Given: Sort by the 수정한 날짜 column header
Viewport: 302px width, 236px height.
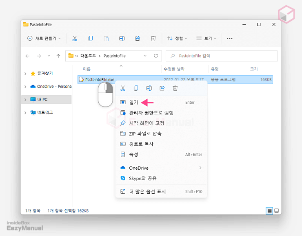Looking at the screenshot, I should tap(174, 69).
